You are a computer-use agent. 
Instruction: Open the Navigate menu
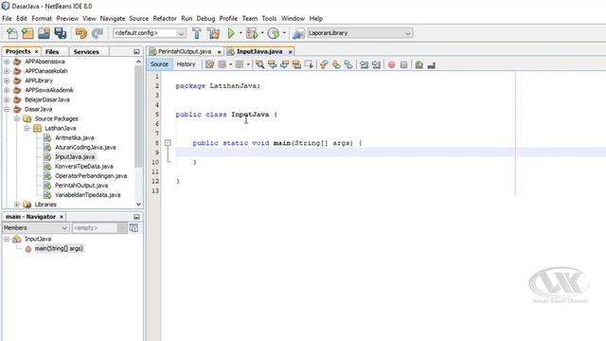[x=113, y=18]
